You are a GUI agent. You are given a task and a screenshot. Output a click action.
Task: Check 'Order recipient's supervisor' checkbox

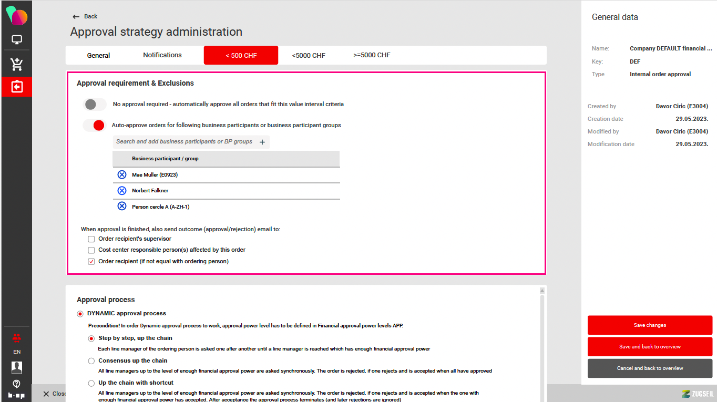tap(91, 239)
